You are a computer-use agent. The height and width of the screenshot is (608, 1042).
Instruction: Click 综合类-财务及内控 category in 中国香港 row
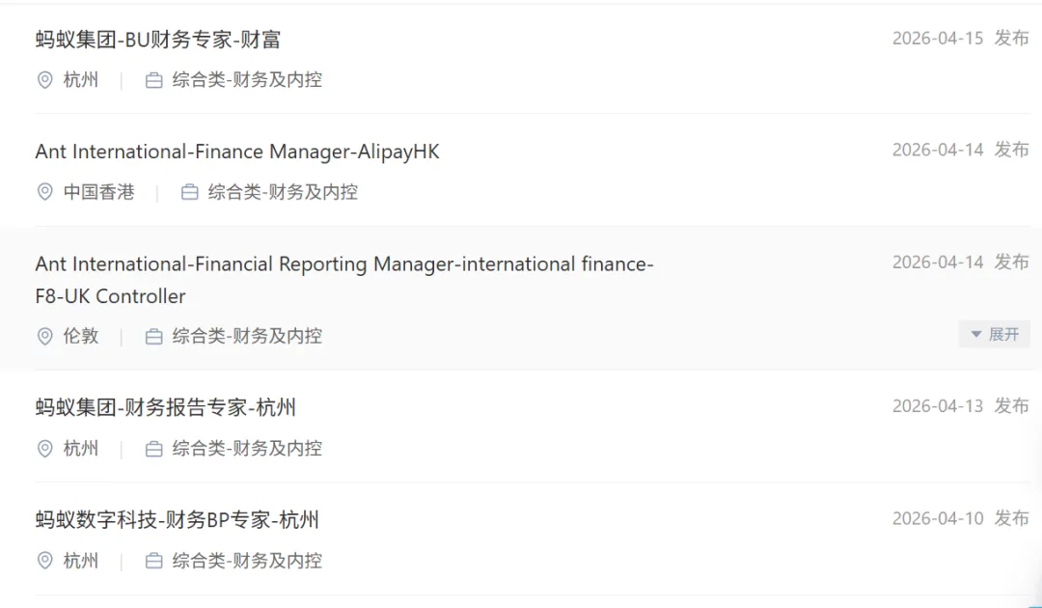click(283, 192)
